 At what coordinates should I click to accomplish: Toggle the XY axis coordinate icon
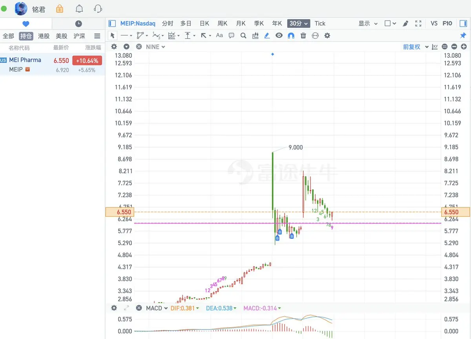435,47
